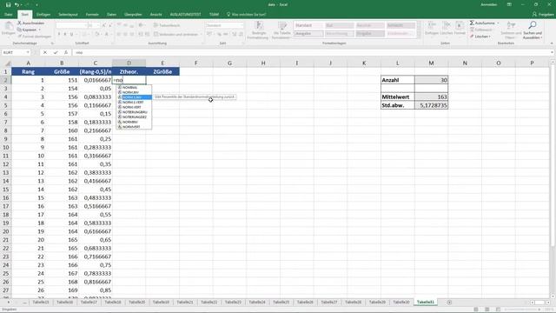Apply the Ausgabe cell style

(x=308, y=34)
